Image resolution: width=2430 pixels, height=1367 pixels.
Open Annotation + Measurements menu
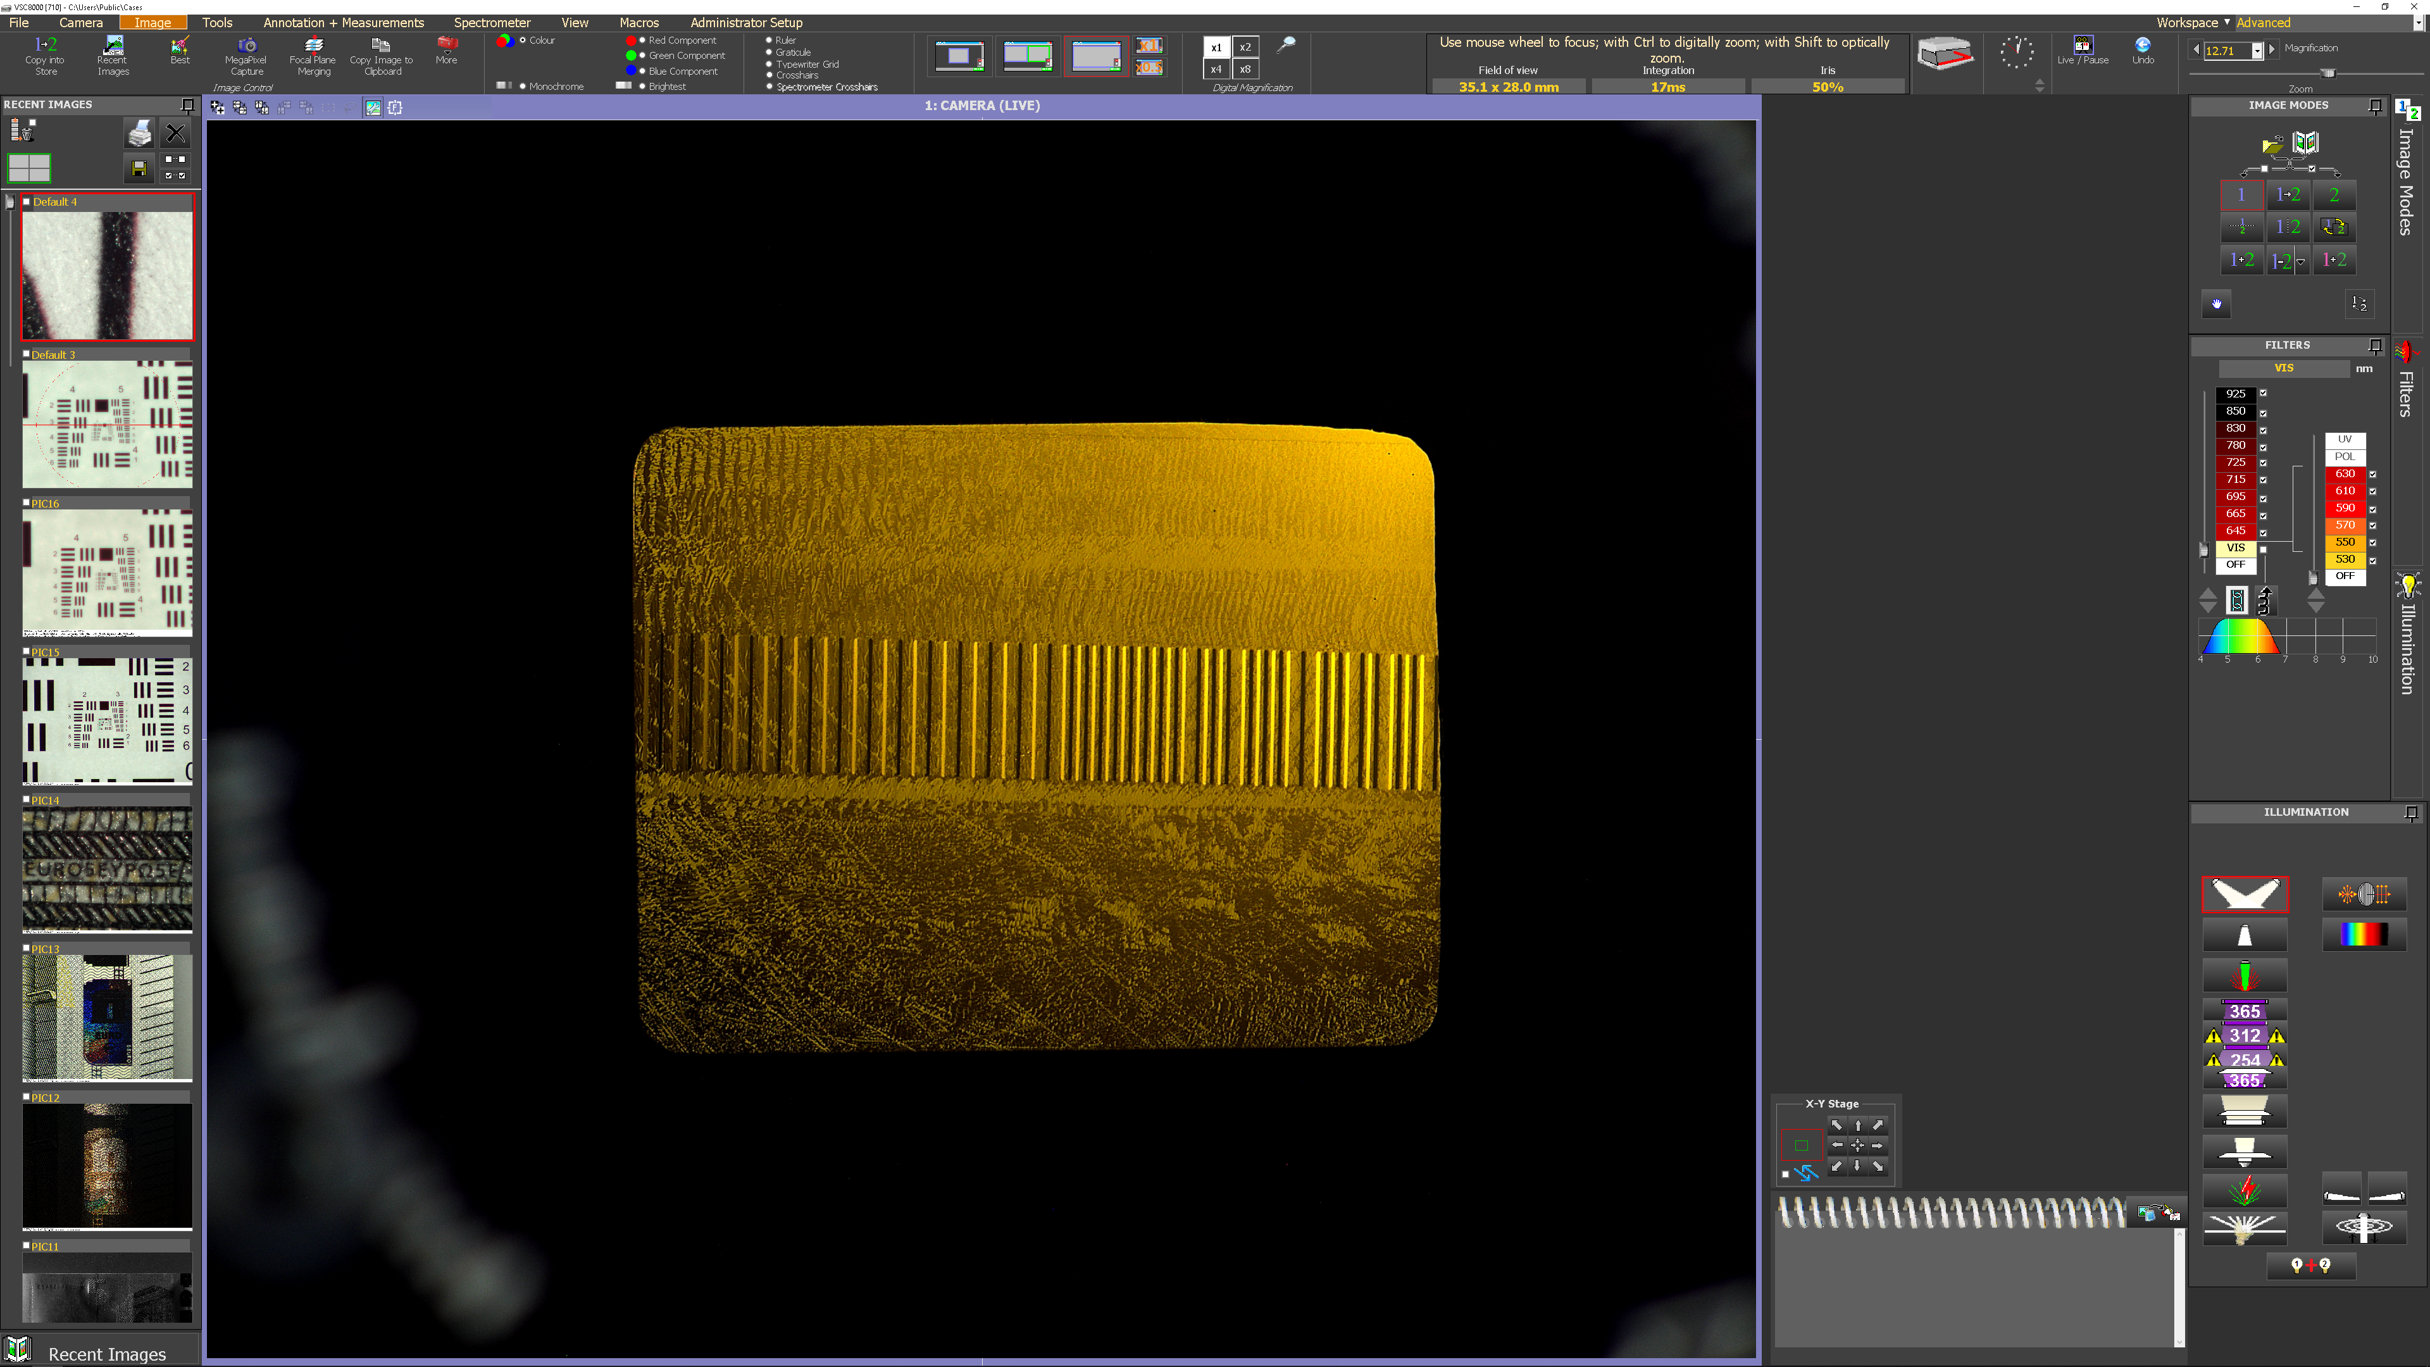[344, 23]
